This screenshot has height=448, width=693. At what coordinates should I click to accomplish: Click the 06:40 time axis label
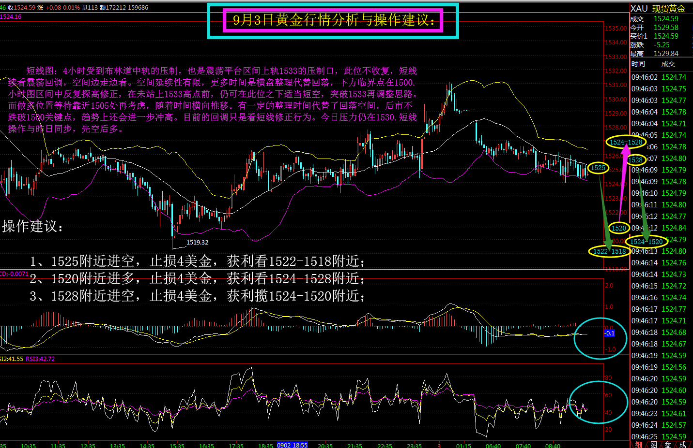(493, 445)
